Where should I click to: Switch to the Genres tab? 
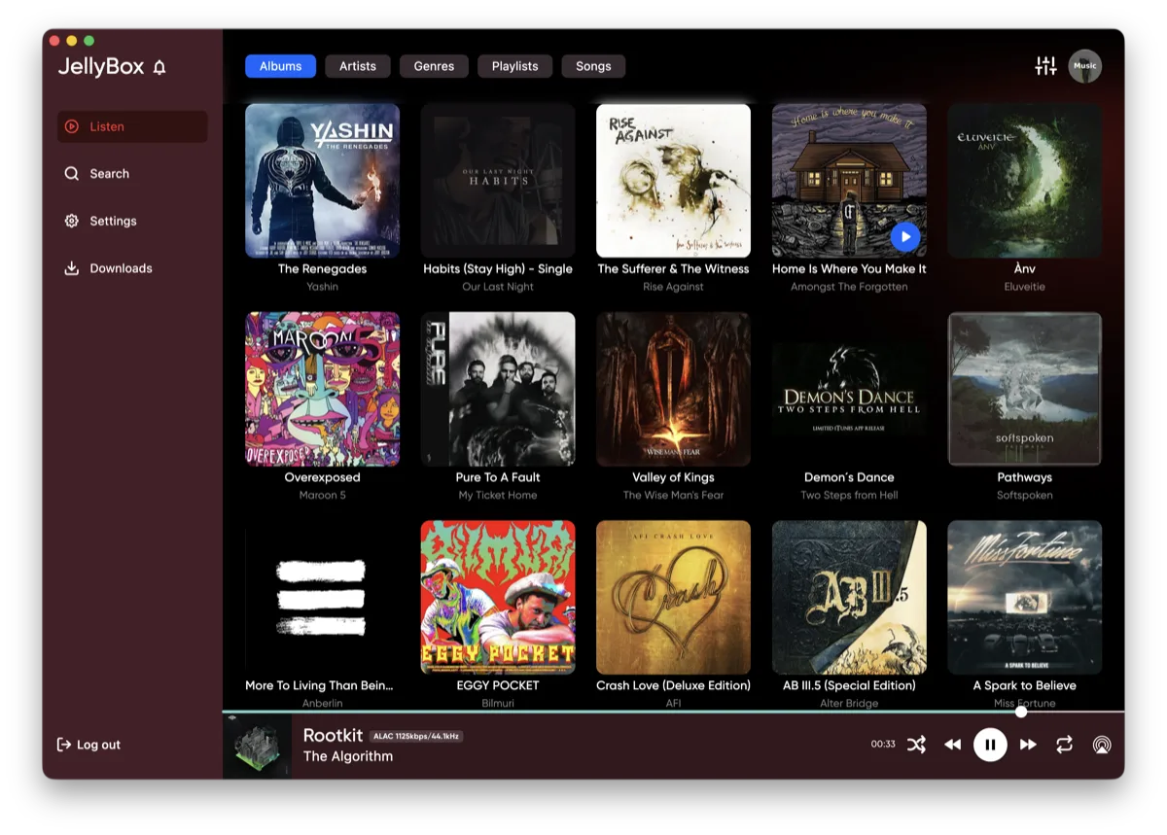pyautogui.click(x=434, y=66)
